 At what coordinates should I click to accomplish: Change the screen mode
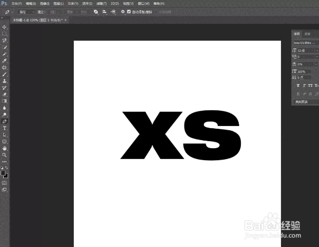(x=4, y=189)
